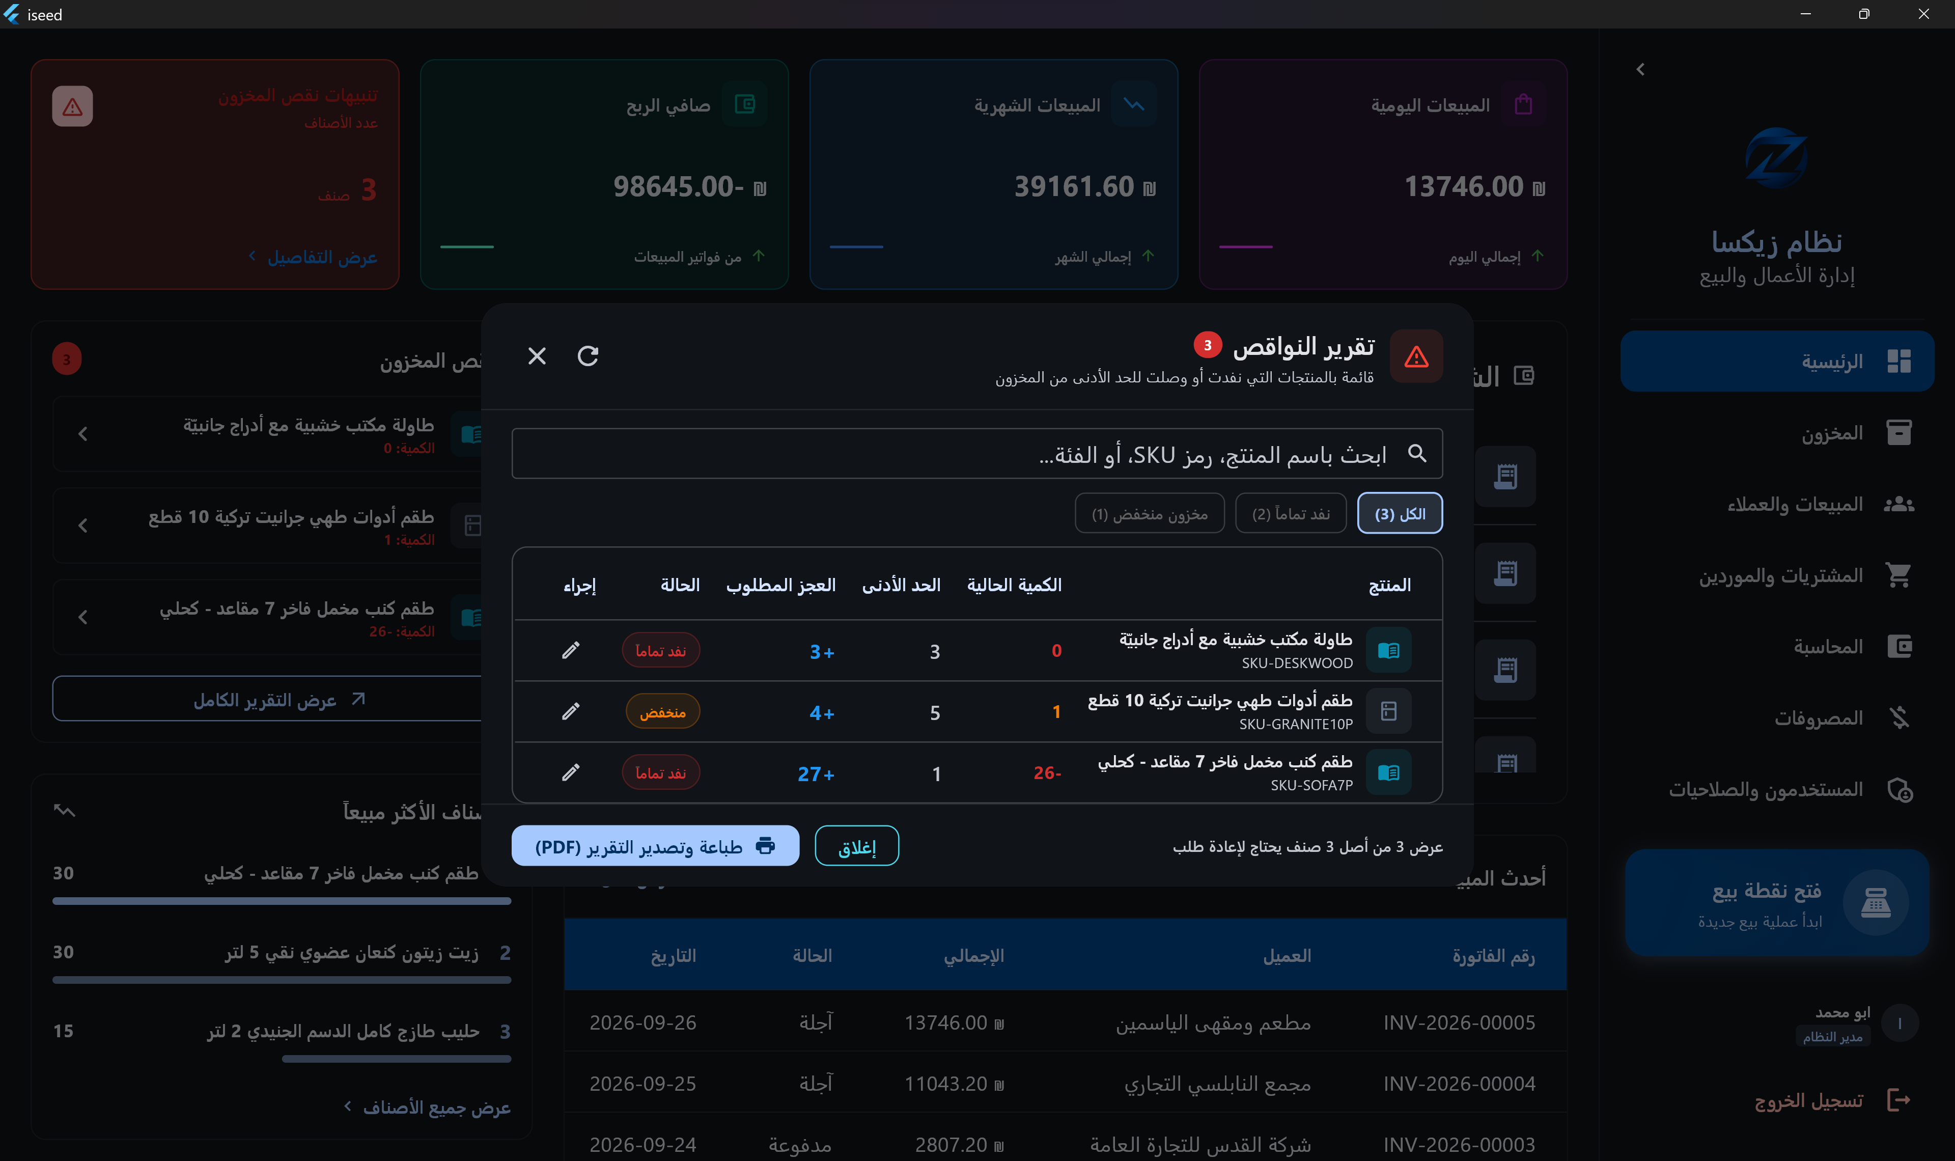
Task: Refresh the shortage report with reload icon
Action: pyautogui.click(x=588, y=356)
